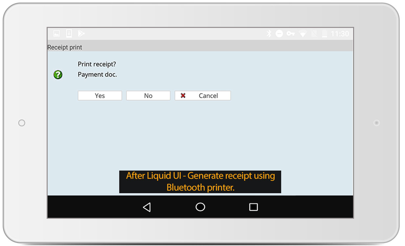The height and width of the screenshot is (246, 405).
Task: Tap the Android home circle button
Action: tap(200, 207)
